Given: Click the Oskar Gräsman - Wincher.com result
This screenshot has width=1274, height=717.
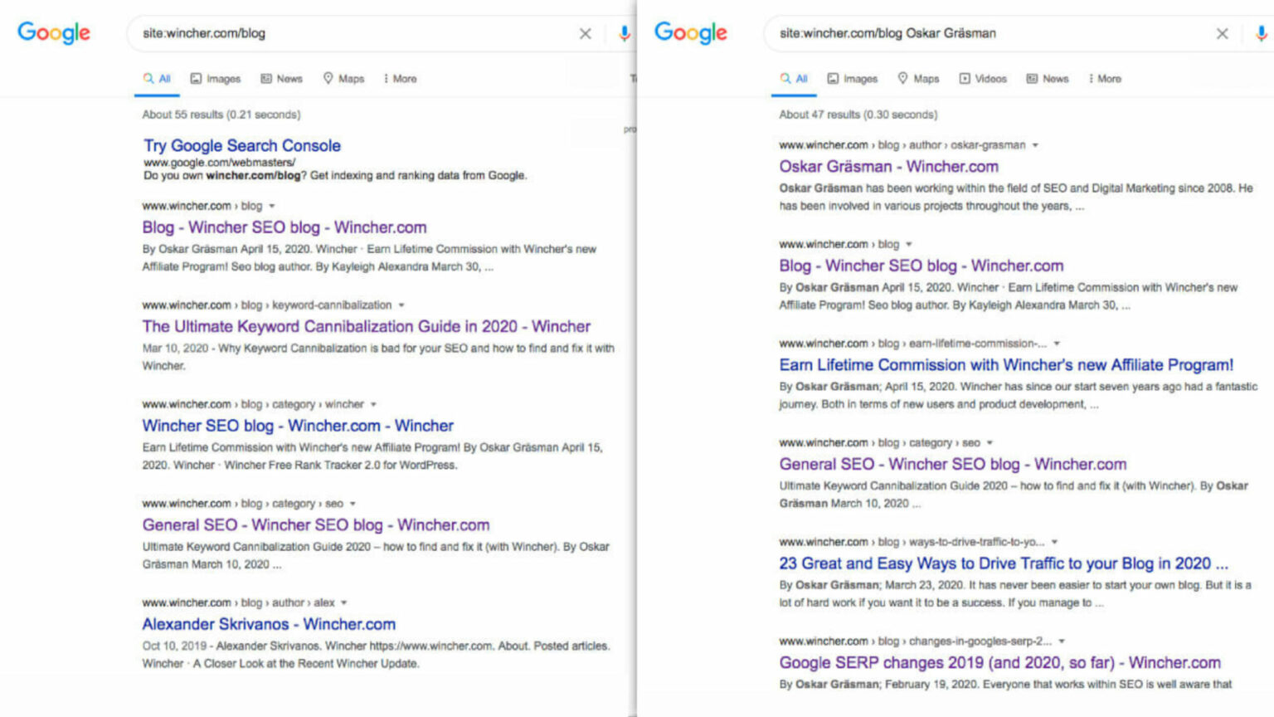Looking at the screenshot, I should point(889,167).
